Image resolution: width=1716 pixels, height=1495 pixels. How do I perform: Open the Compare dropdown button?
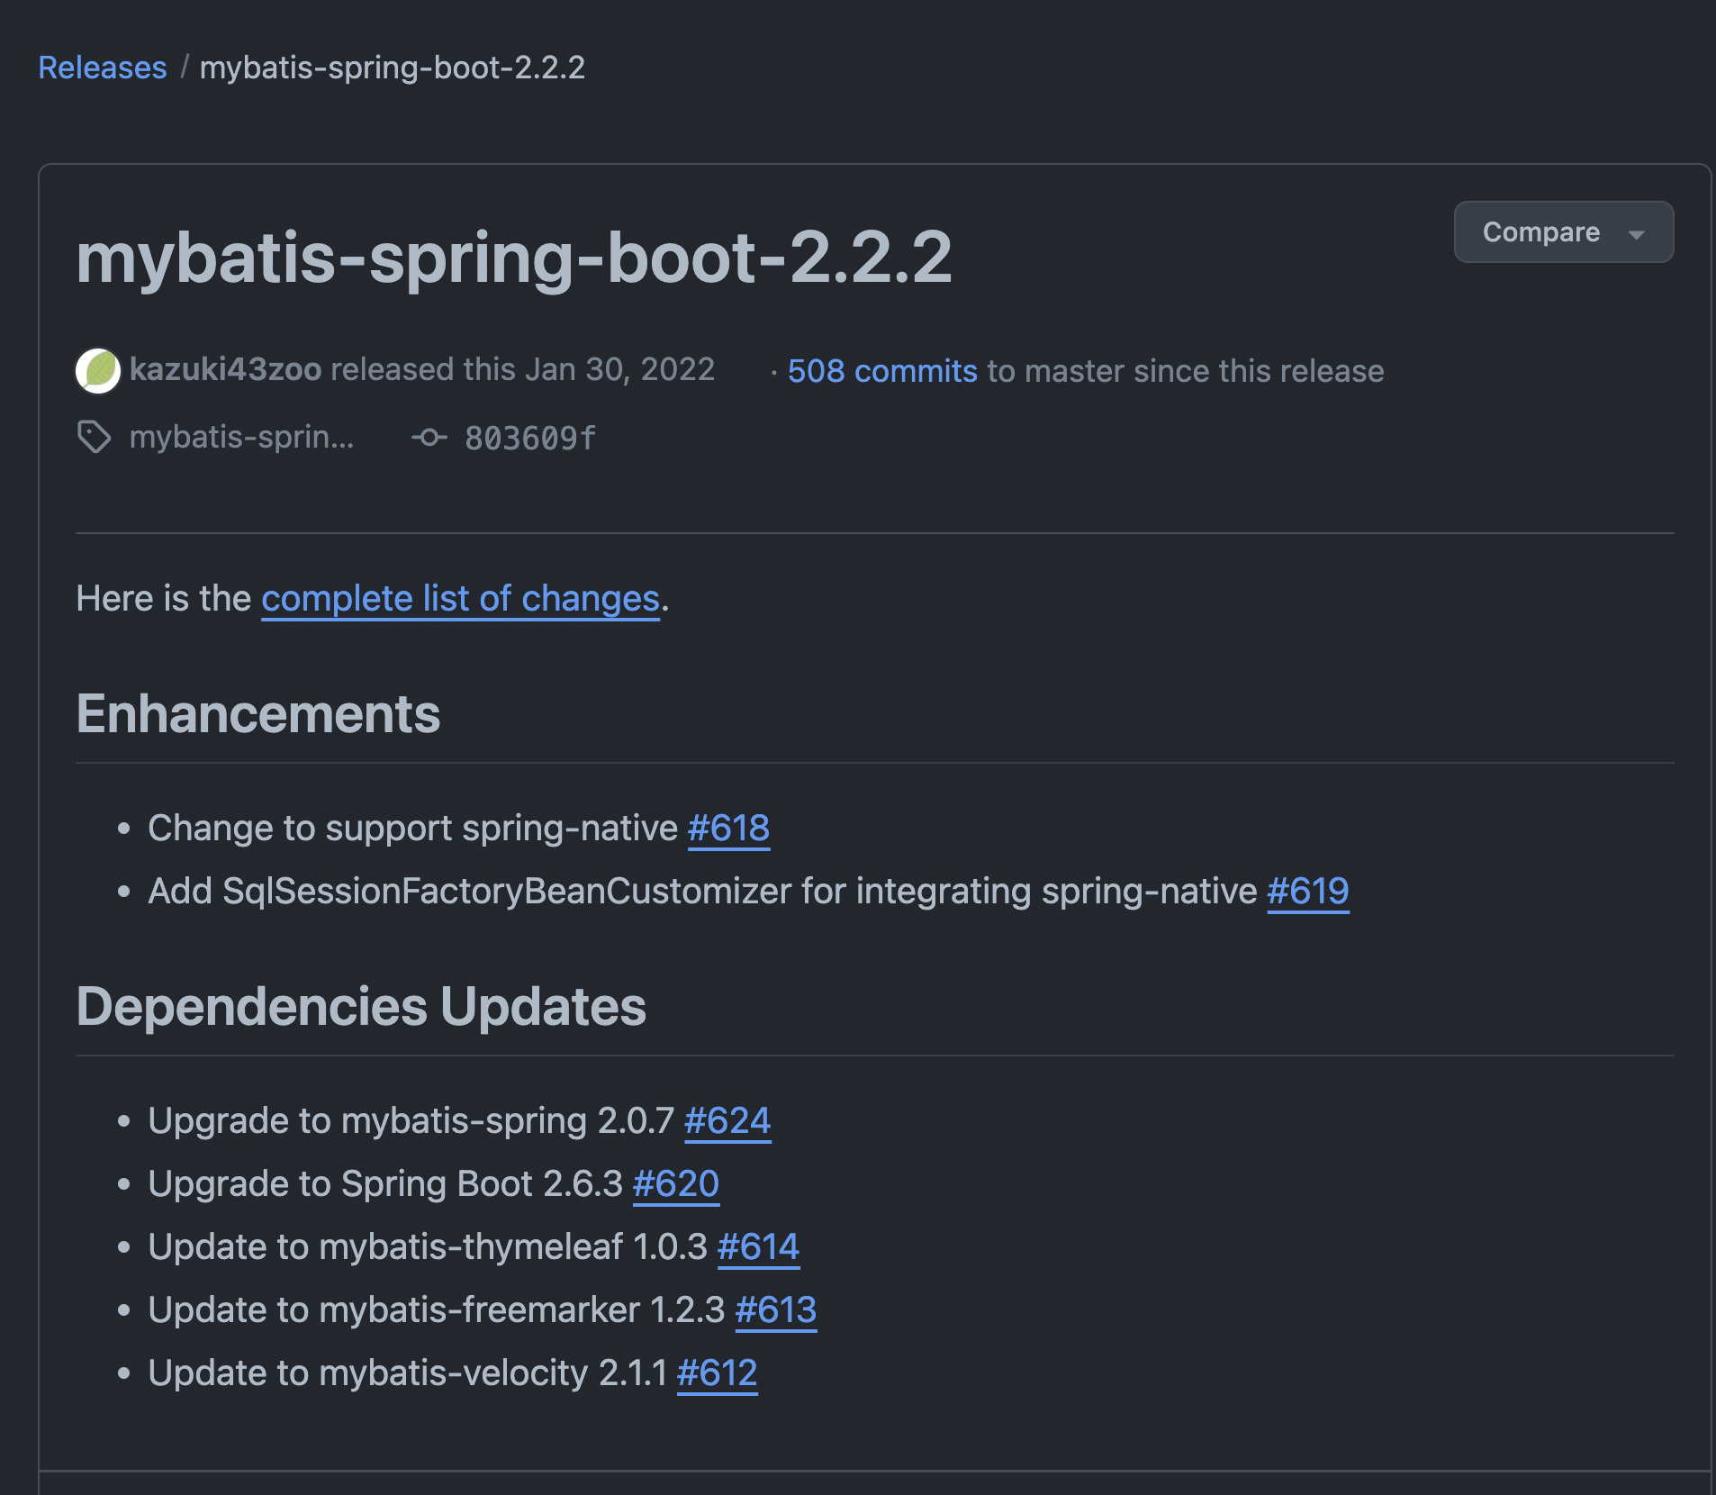point(1564,232)
